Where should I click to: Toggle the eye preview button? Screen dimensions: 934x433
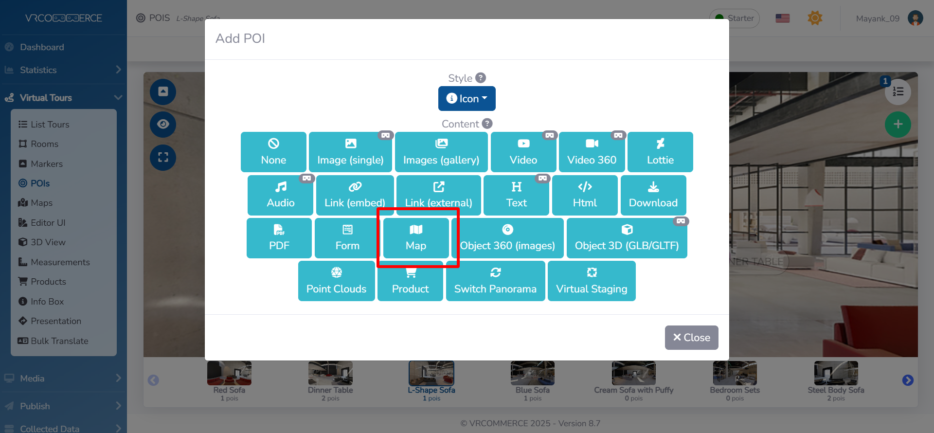tap(163, 125)
